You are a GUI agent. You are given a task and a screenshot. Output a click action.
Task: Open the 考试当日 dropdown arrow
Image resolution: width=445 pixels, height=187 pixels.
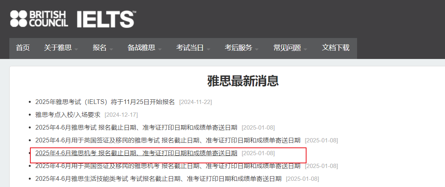click(x=208, y=49)
